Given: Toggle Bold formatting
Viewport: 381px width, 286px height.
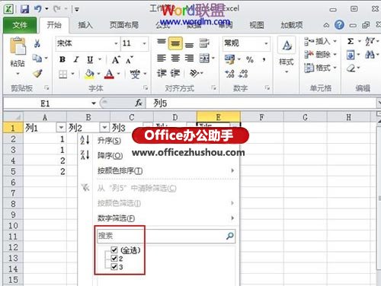Looking at the screenshot, I should (x=62, y=59).
